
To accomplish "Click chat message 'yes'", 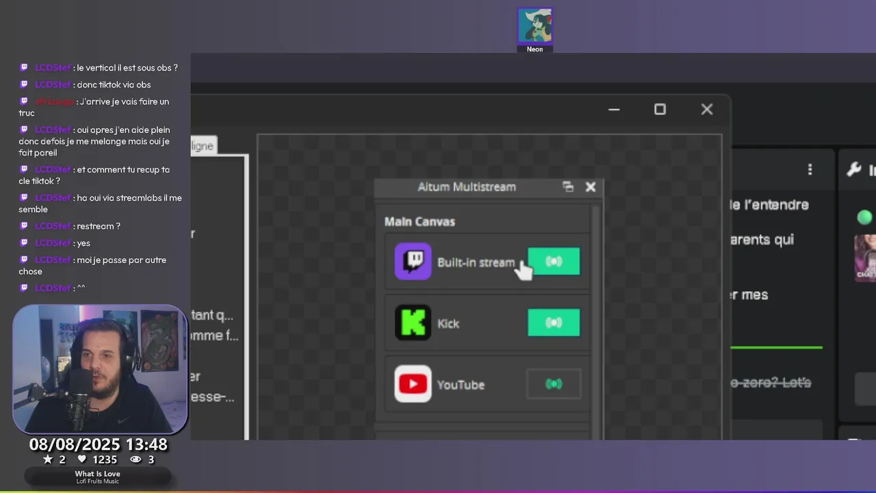I will click(83, 243).
